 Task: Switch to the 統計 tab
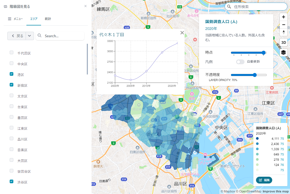click(x=48, y=19)
